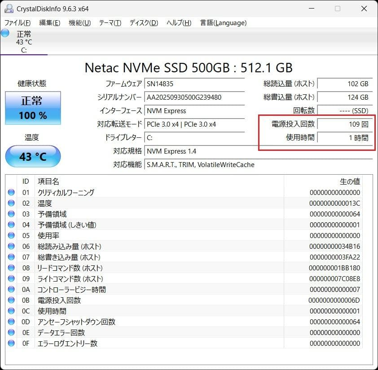
Task: Click the status icon beside 予備領域 row
Action: pos(11,214)
